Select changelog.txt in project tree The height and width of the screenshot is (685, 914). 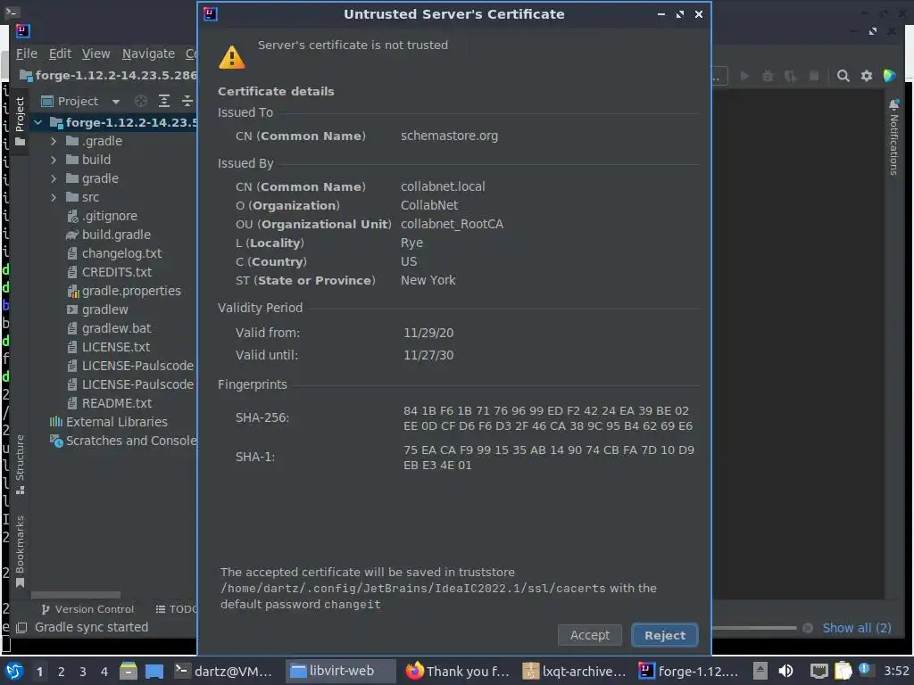(x=121, y=253)
